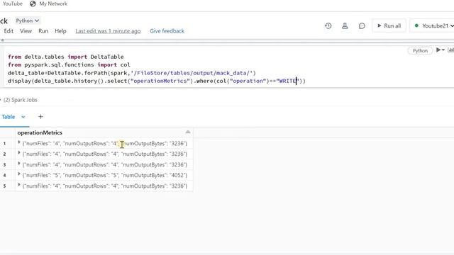Viewport: 454px width, 255px height.
Task: Open the View menu
Action: [26, 31]
